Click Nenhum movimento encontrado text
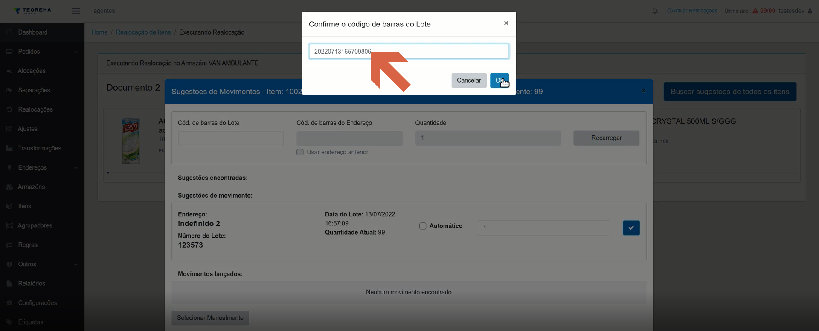The width and height of the screenshot is (819, 331). 409,292
